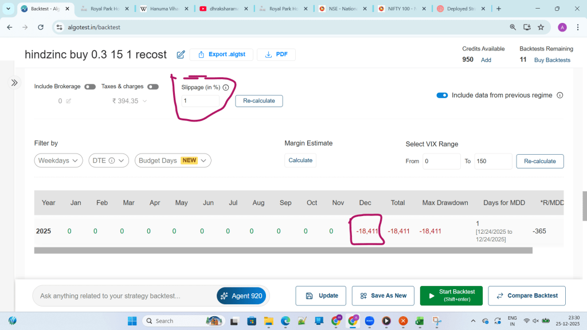
Task: Open the Weekdays filter dropdown
Action: click(x=58, y=160)
